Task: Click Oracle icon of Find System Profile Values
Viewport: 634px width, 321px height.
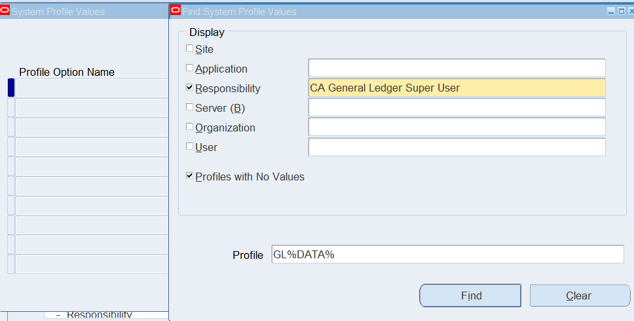Action: point(176,10)
